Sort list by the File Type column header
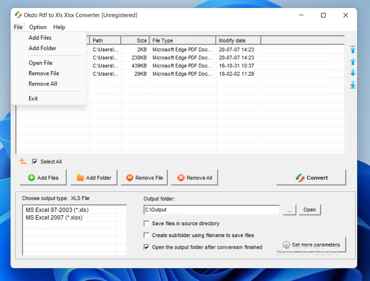Viewport: 370px width, 281px height. coord(183,40)
